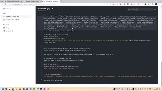
Task: Click the Post Run actions/checkout@v2 step
Action: pyautogui.click(x=53, y=80)
